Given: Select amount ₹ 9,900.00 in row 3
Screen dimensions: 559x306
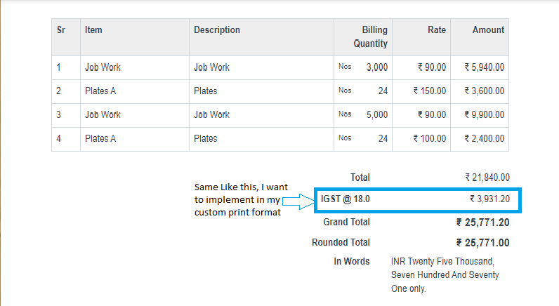Looking at the screenshot, I should pyautogui.click(x=484, y=114).
